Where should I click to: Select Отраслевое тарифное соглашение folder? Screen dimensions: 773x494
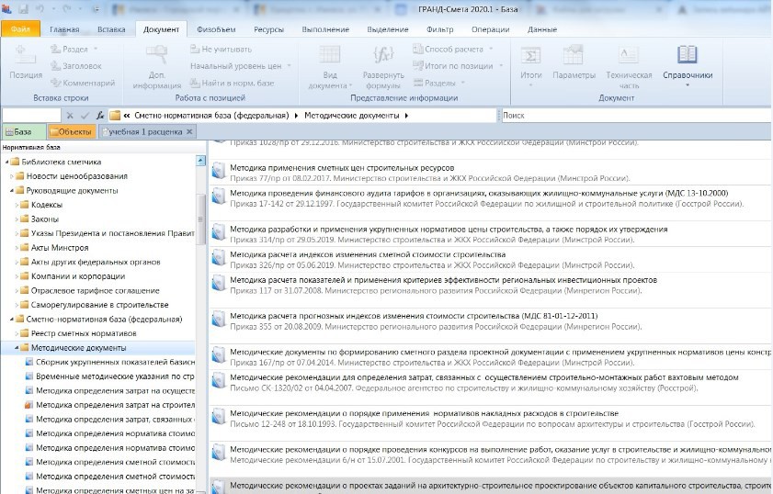tap(96, 290)
